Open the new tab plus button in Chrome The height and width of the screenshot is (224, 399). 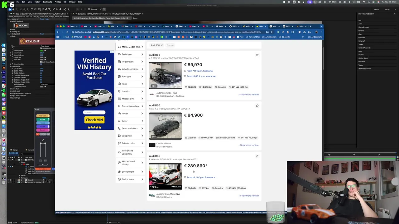[x=310, y=26]
